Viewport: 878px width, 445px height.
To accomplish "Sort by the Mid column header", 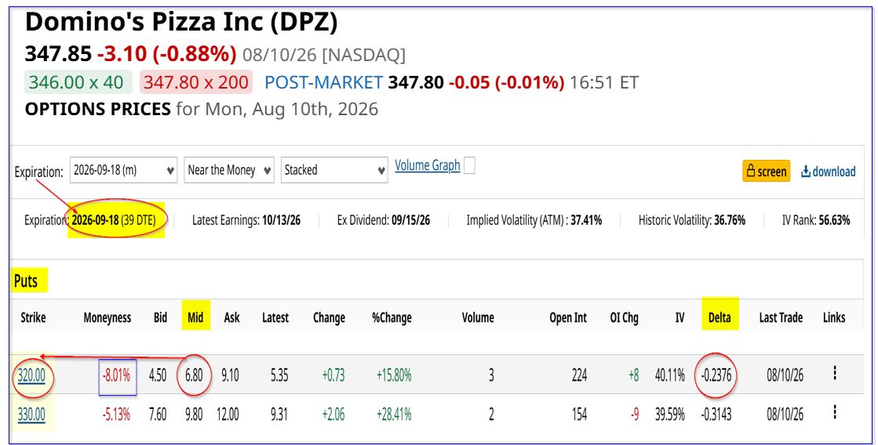I will [195, 317].
